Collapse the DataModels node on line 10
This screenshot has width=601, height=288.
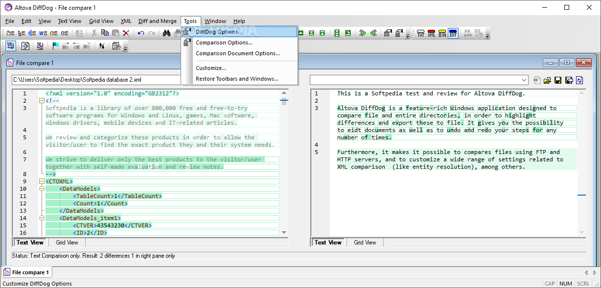(42, 189)
